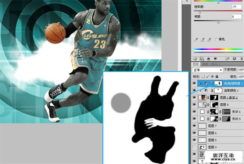Click the 饱和度 slider handle
The height and width of the screenshot is (164, 244).
coord(199,13)
